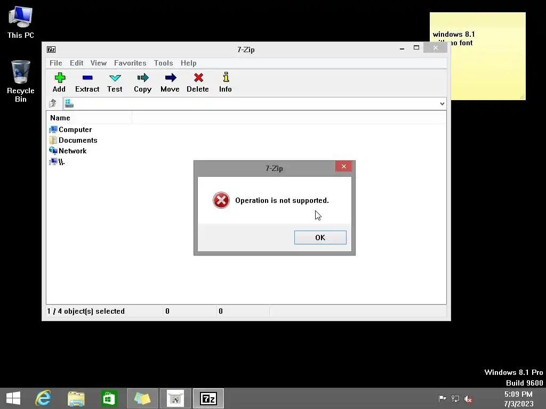The height and width of the screenshot is (409, 546).
Task: Select the Documents item in list
Action: 74,140
